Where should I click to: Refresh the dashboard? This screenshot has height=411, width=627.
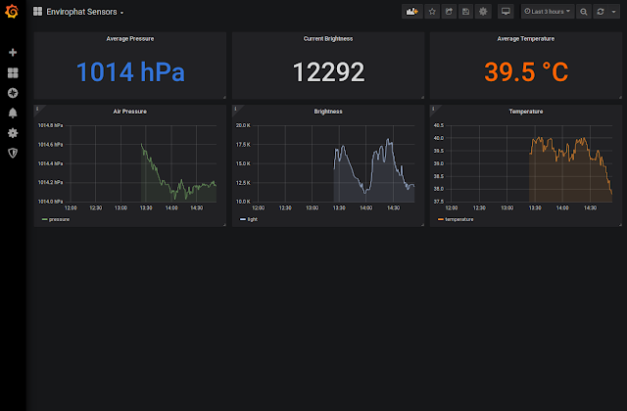pos(601,12)
